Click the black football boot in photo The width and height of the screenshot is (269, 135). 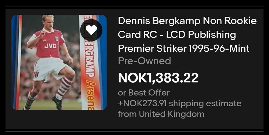tap(58, 103)
